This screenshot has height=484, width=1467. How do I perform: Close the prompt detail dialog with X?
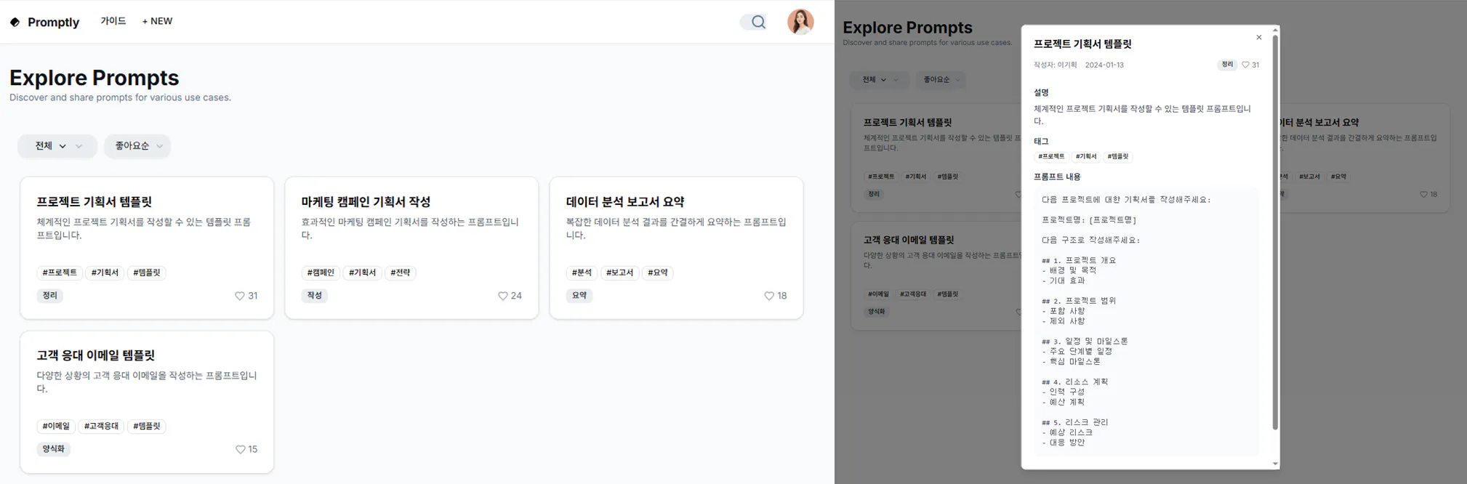[x=1259, y=37]
